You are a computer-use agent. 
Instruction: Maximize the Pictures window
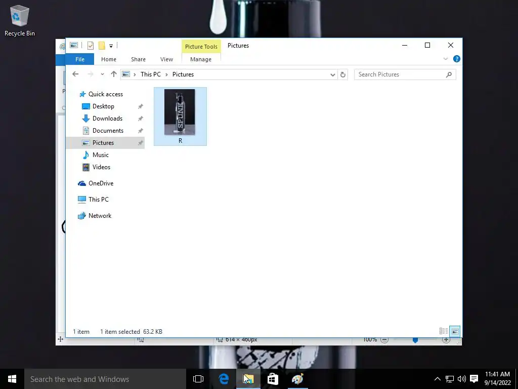point(427,45)
